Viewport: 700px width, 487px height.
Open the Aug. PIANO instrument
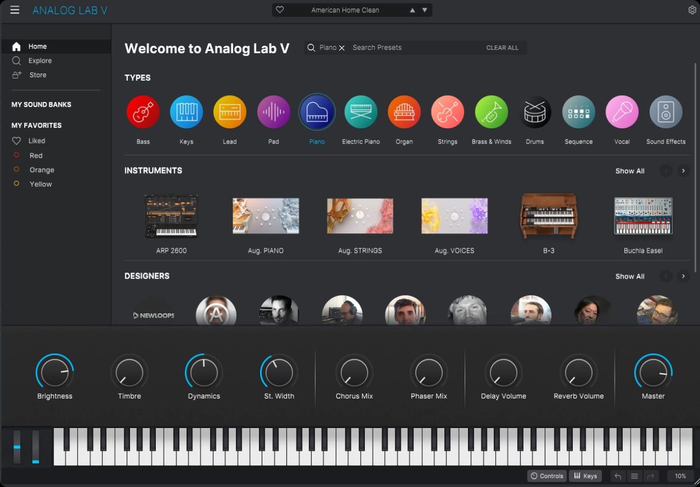(265, 216)
